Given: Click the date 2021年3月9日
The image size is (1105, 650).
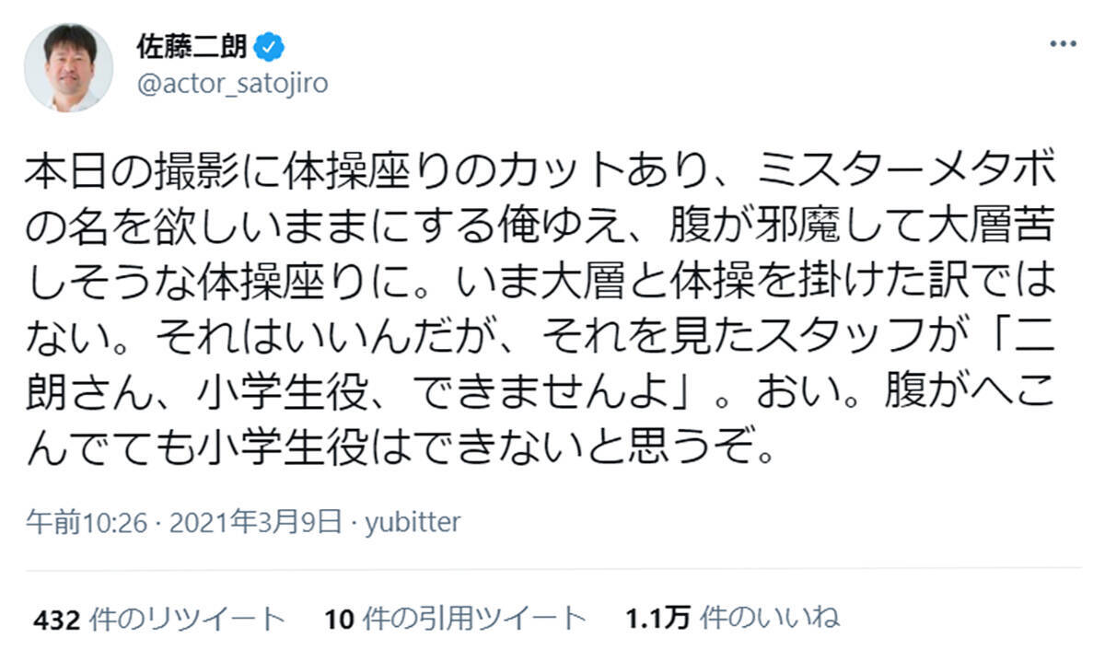Looking at the screenshot, I should point(249,523).
